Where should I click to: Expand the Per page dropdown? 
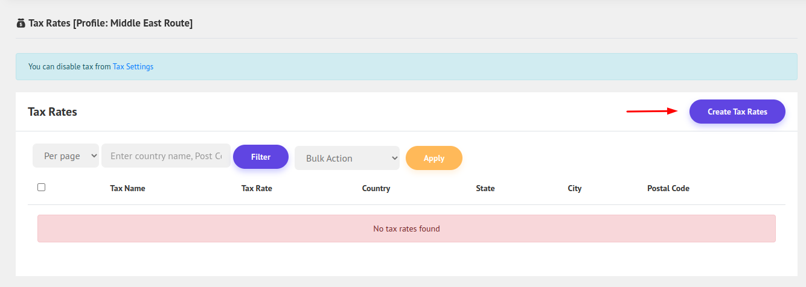click(x=66, y=156)
